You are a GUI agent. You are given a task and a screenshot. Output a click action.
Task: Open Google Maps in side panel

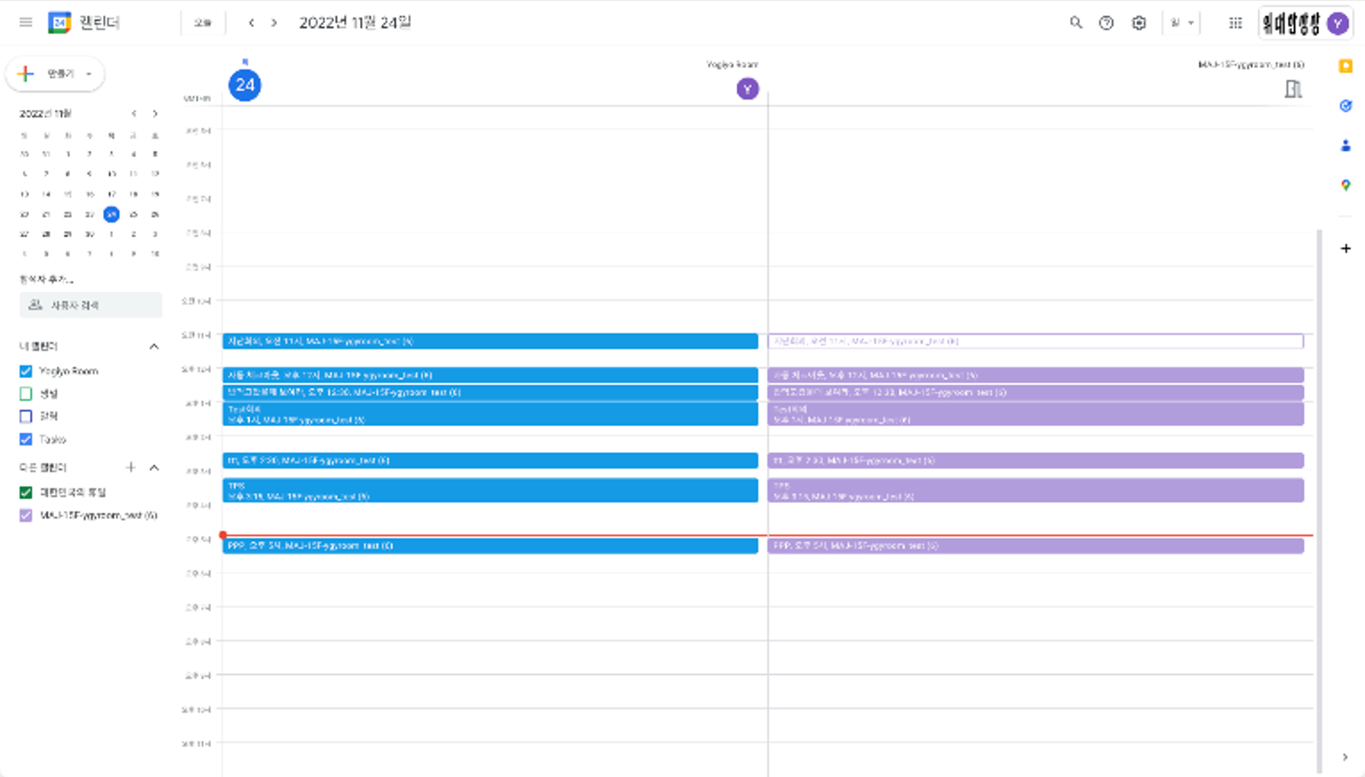(1346, 185)
